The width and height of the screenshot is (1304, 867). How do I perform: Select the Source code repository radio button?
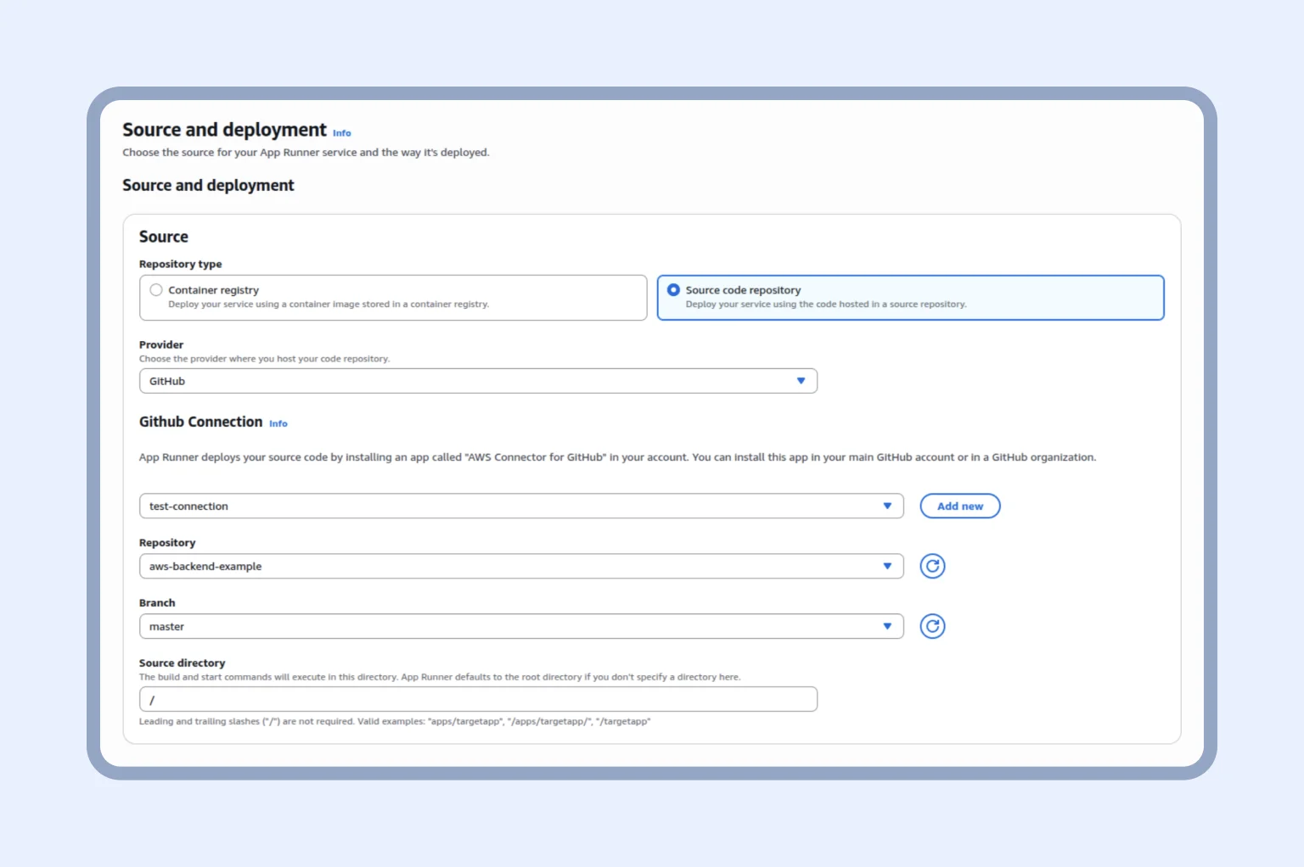click(673, 289)
